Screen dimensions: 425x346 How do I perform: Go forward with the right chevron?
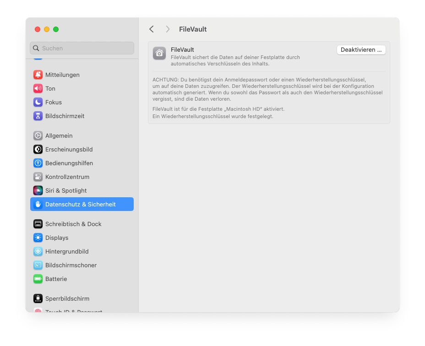(168, 29)
